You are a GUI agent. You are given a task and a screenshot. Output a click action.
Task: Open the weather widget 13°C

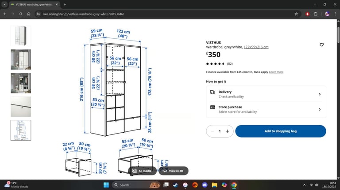coord(16,185)
